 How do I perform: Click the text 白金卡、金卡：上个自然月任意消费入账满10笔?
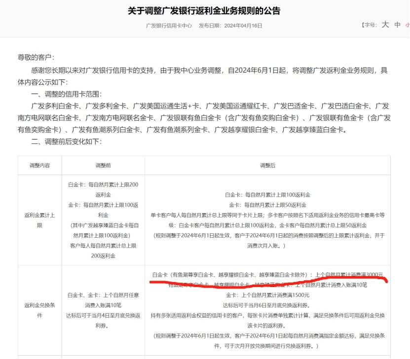point(103,300)
